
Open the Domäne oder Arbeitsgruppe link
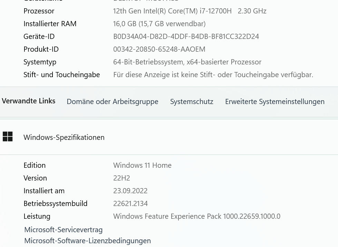[113, 102]
